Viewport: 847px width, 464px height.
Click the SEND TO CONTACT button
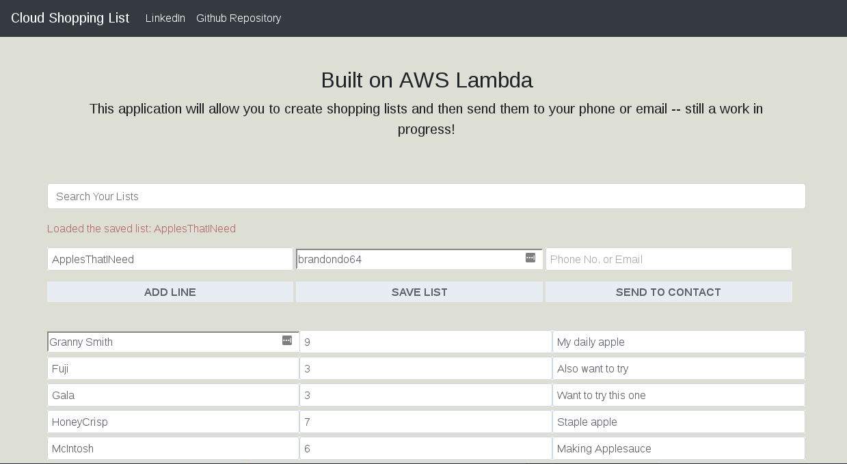click(669, 292)
